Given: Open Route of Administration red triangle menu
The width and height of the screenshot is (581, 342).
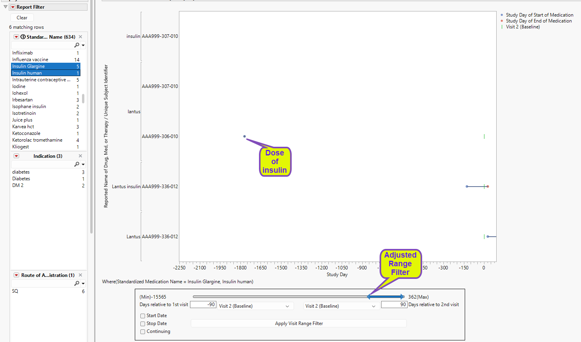Looking at the screenshot, I should point(16,275).
